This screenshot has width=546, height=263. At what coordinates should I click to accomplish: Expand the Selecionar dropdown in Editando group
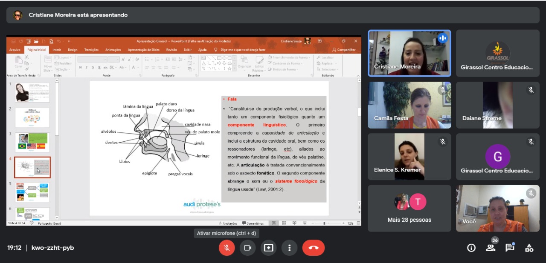point(328,69)
